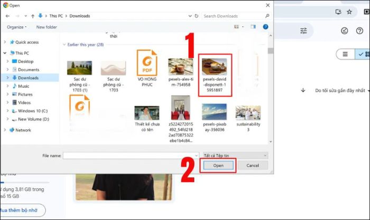Select Documents in the navigation pane

29,70
